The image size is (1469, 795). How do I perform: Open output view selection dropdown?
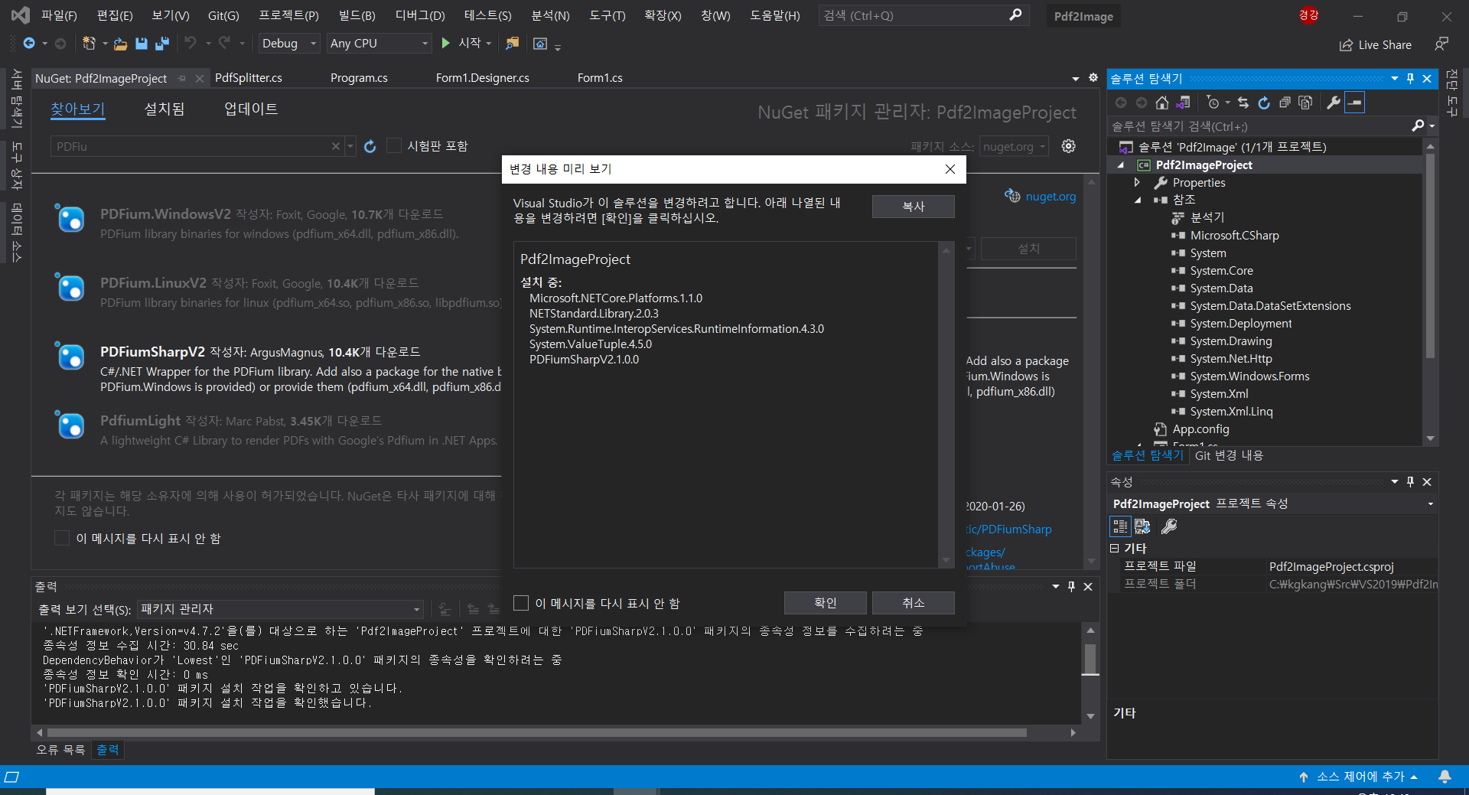(x=280, y=609)
